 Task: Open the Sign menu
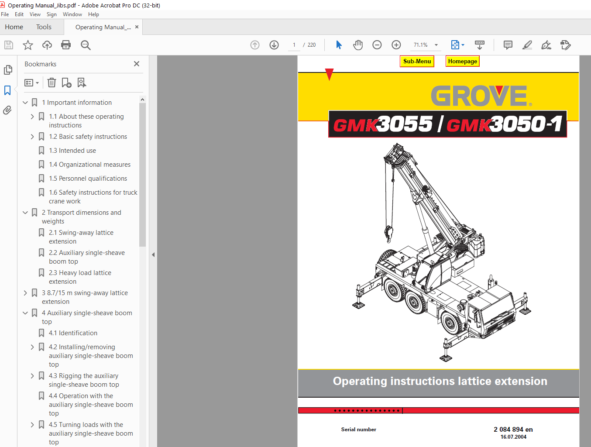point(52,14)
